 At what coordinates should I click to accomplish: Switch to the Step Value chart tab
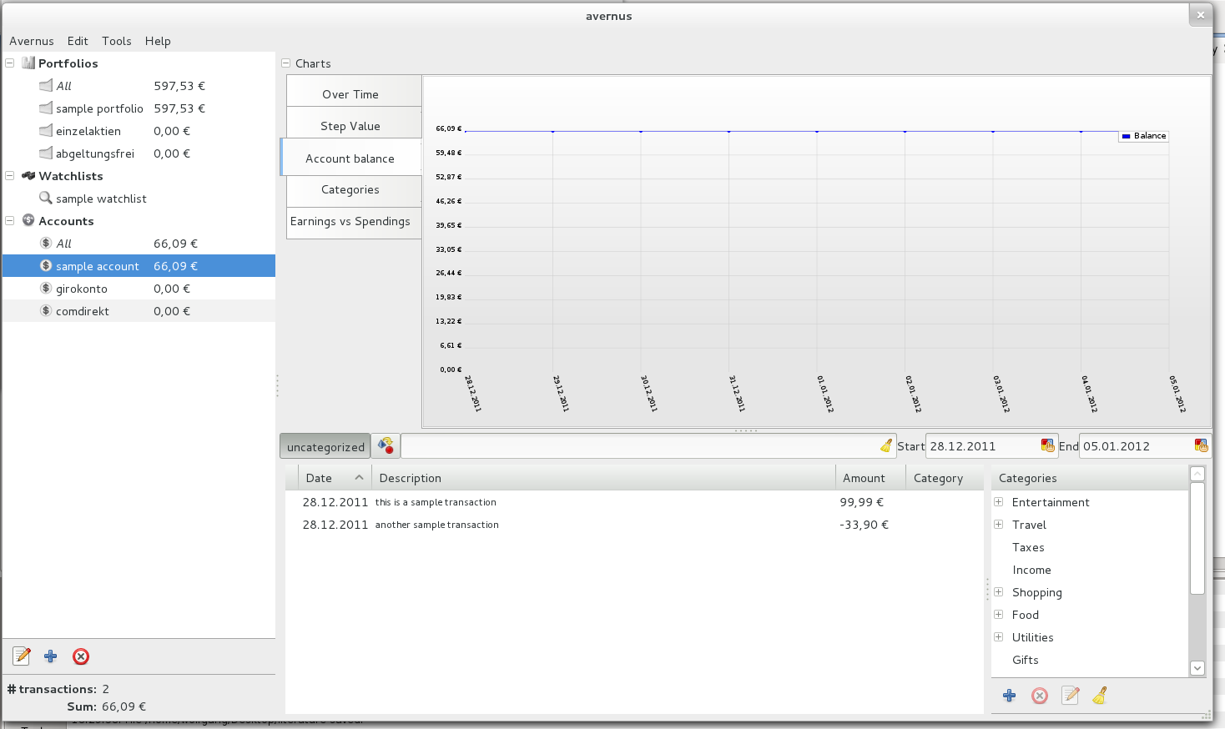(x=350, y=126)
